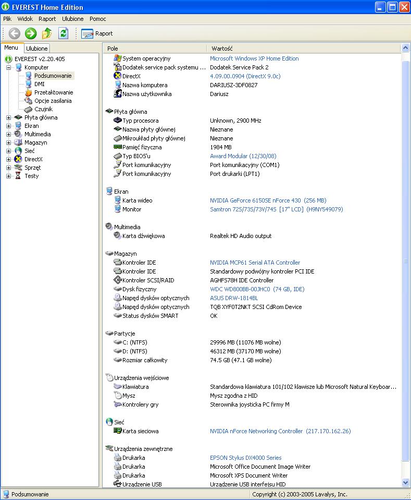This screenshot has height=500, width=411.
Task: Click the Płyta główna tree icon
Action: tap(18, 117)
